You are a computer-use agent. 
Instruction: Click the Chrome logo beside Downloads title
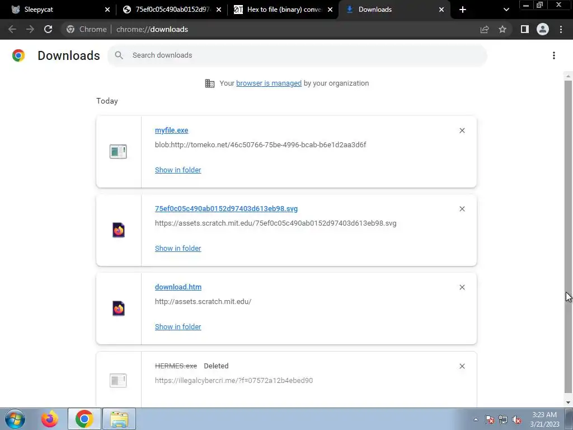click(x=18, y=55)
